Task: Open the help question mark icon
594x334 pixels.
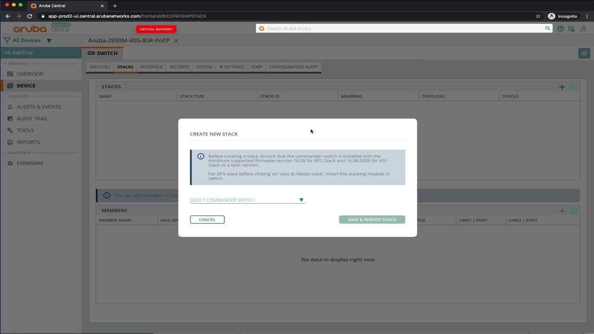Action: pos(561,29)
